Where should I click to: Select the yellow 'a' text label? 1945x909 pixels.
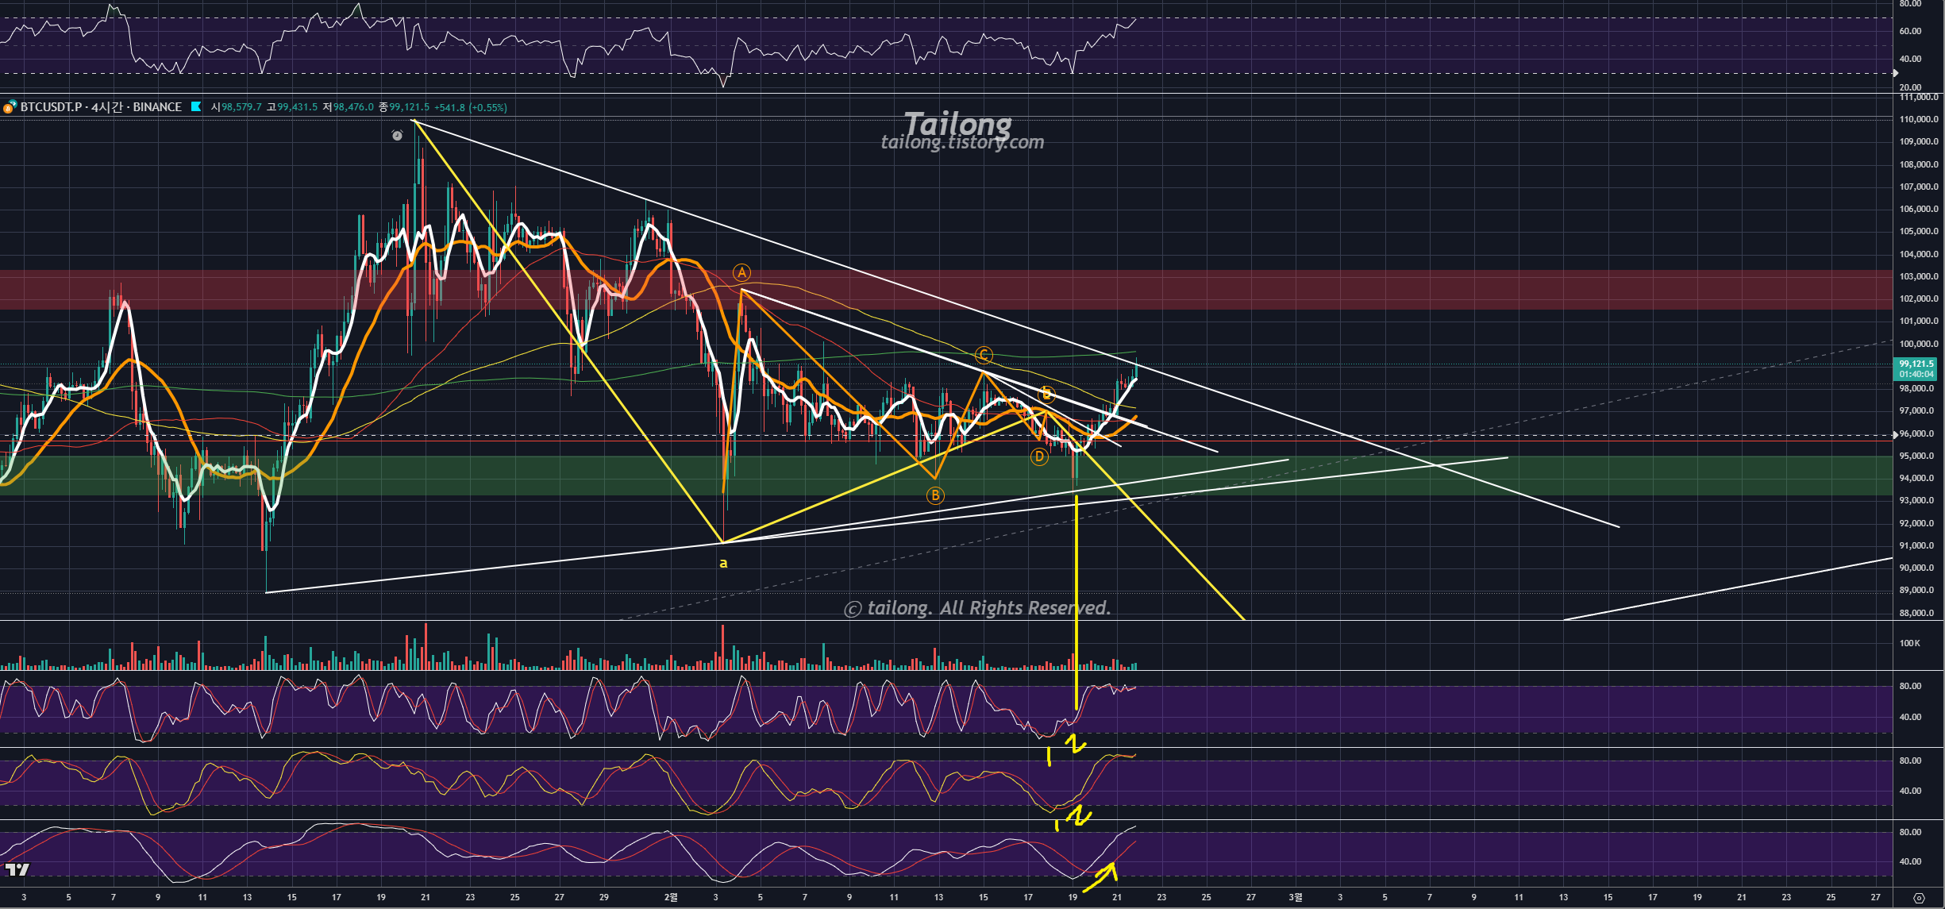click(723, 563)
